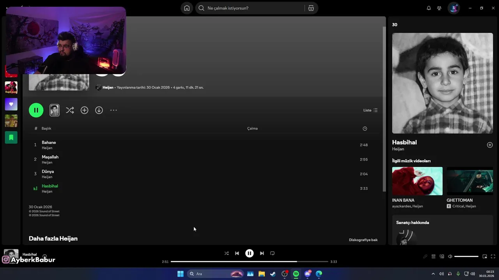Click the Başlık column header

[46, 128]
